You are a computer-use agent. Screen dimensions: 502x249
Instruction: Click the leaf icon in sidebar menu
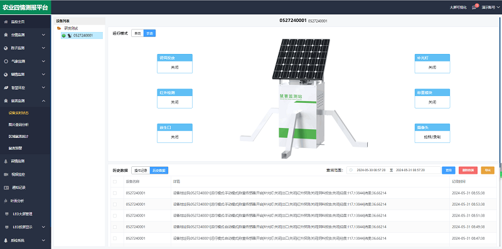[x=6, y=87]
